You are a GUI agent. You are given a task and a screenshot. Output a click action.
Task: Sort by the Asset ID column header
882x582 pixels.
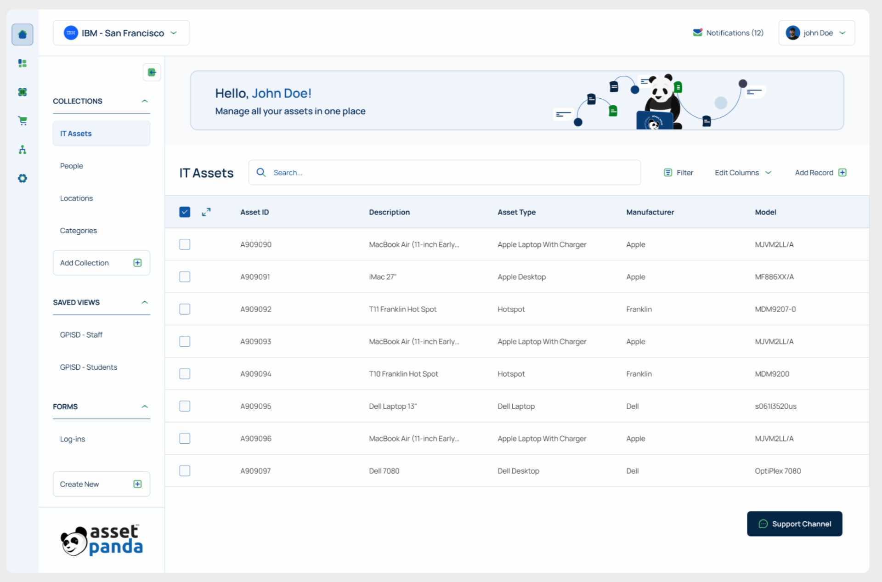click(254, 212)
